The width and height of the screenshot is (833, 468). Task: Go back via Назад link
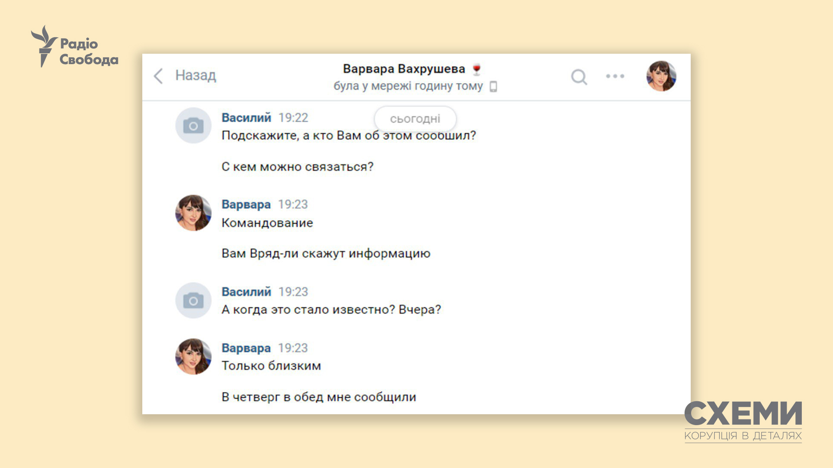pyautogui.click(x=195, y=75)
